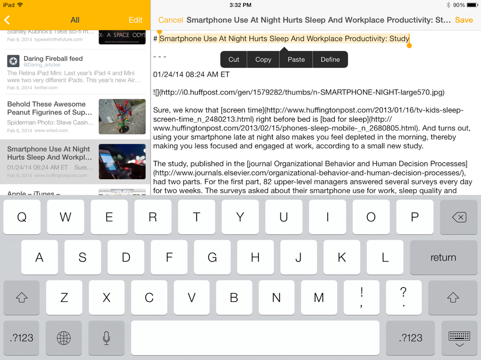Tap the U key on keyboard

tap(284, 217)
